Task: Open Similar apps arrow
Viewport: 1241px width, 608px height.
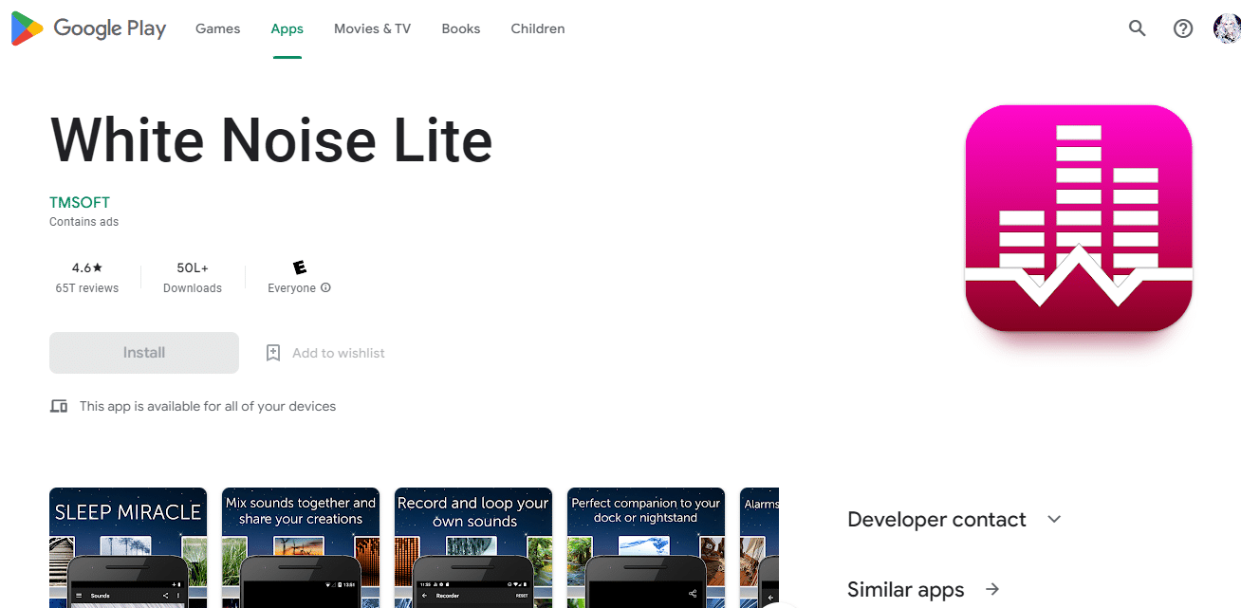Action: (992, 589)
